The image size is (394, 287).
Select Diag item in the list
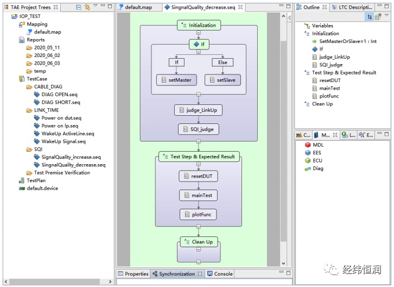[314, 169]
